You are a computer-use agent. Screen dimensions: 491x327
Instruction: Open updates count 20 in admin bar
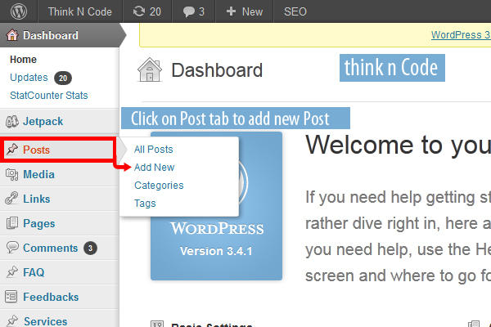point(155,11)
